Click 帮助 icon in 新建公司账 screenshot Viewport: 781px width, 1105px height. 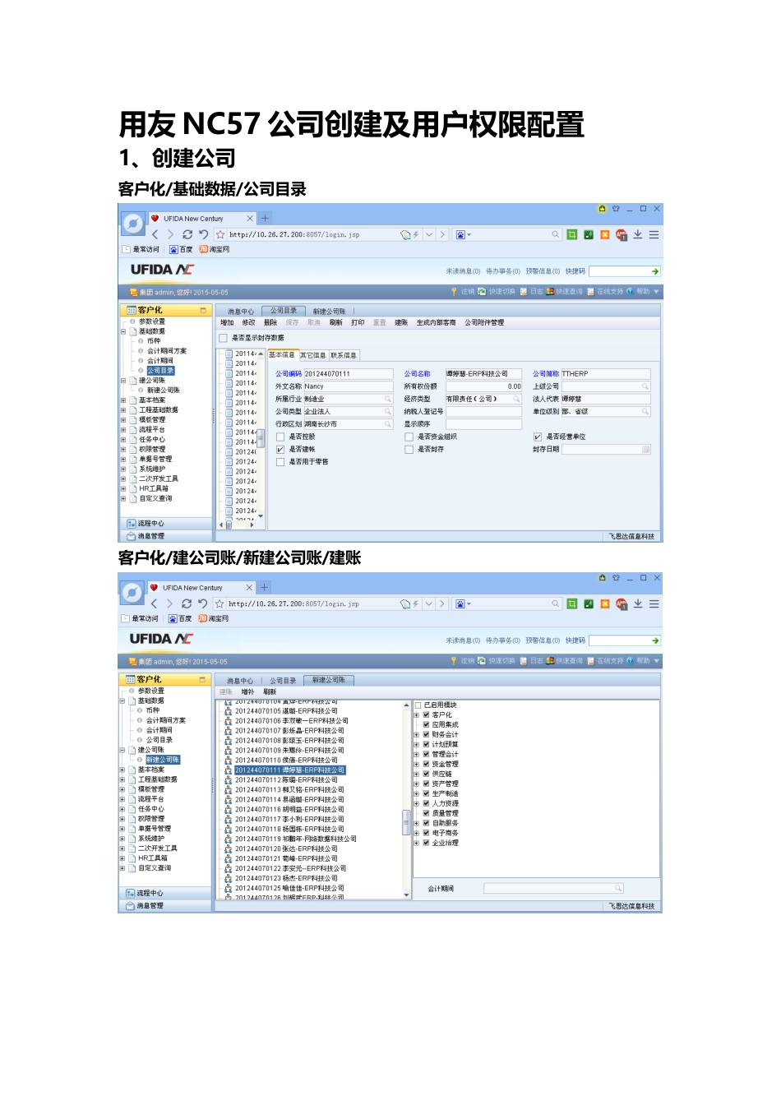630,661
